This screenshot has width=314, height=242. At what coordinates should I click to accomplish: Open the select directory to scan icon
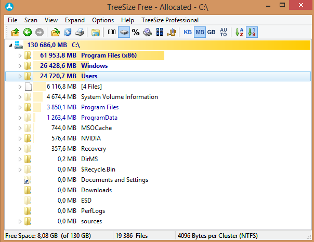click(56, 32)
